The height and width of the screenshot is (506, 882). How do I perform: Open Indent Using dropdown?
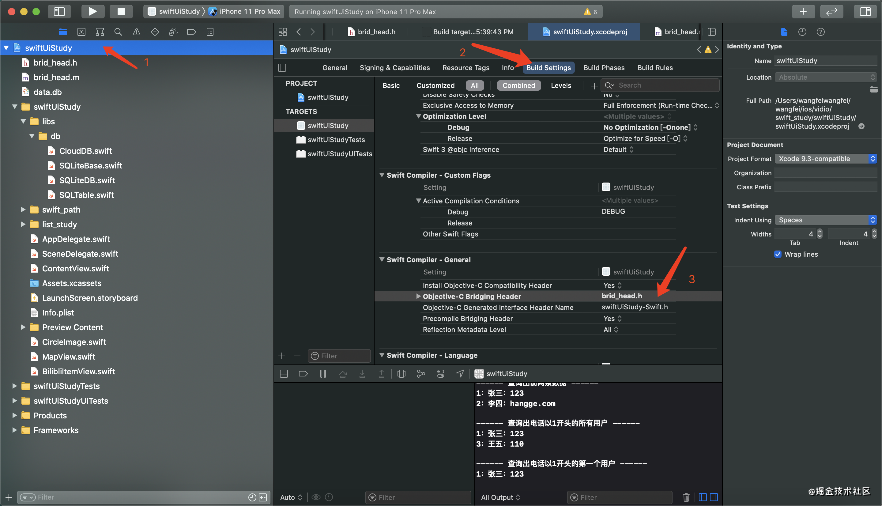click(826, 220)
